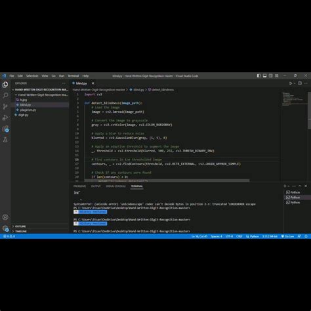
Task: Open the File menu
Action: [12, 76]
